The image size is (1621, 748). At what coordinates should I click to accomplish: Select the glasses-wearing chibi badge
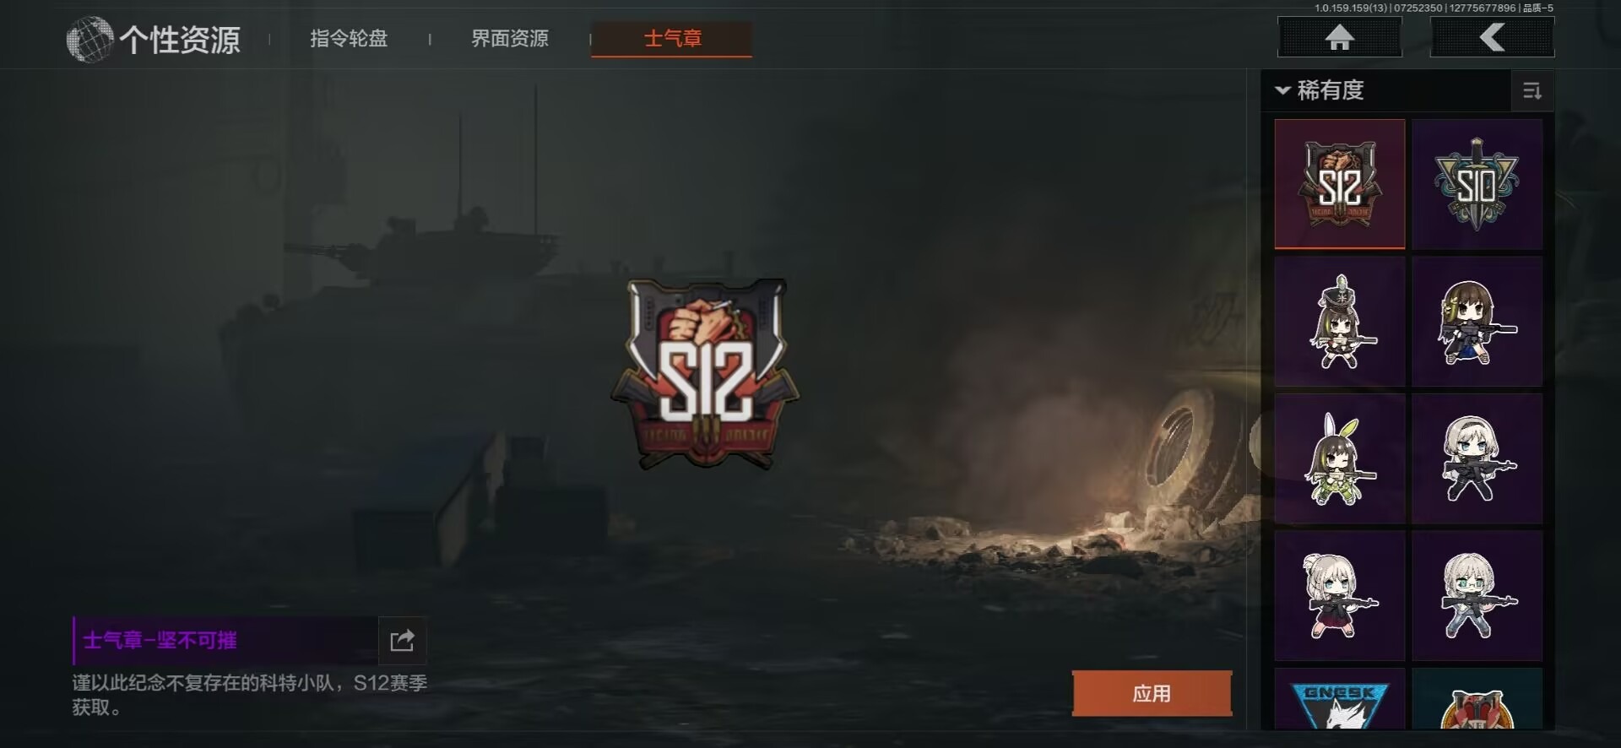(1477, 595)
